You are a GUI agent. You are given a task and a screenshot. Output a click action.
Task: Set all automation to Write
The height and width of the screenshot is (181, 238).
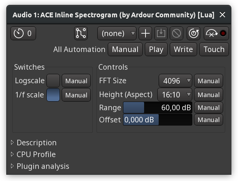183,49
